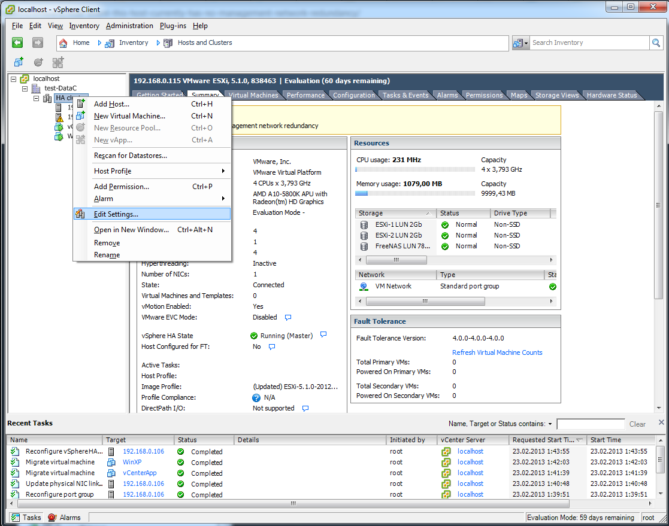Viewport: 669px width, 526px height.
Task: Click the VMware EVC Mode info bubble
Action: coord(288,317)
